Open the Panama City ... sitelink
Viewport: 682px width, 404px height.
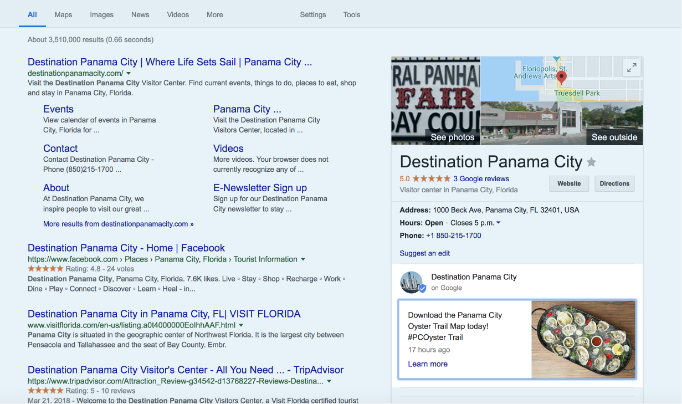point(247,109)
